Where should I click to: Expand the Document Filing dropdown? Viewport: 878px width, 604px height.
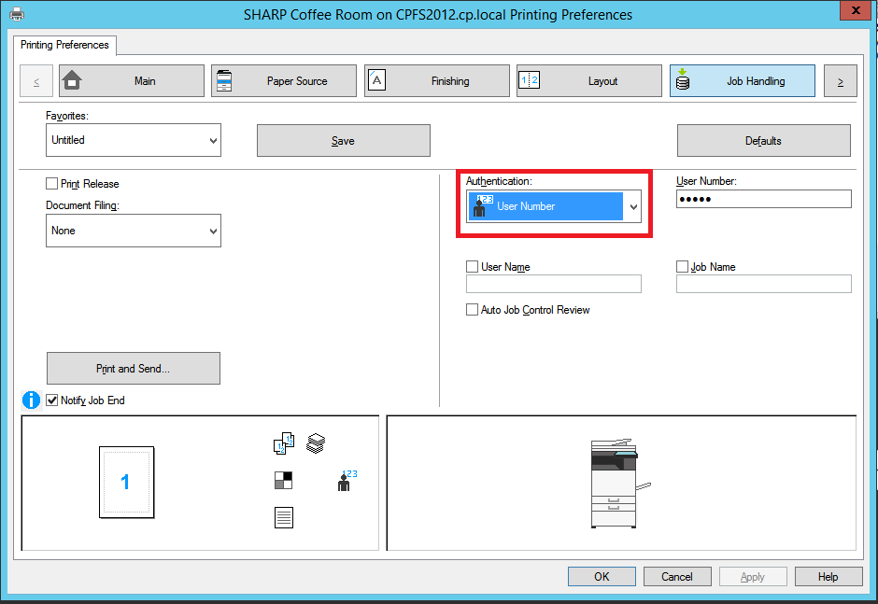click(x=134, y=231)
